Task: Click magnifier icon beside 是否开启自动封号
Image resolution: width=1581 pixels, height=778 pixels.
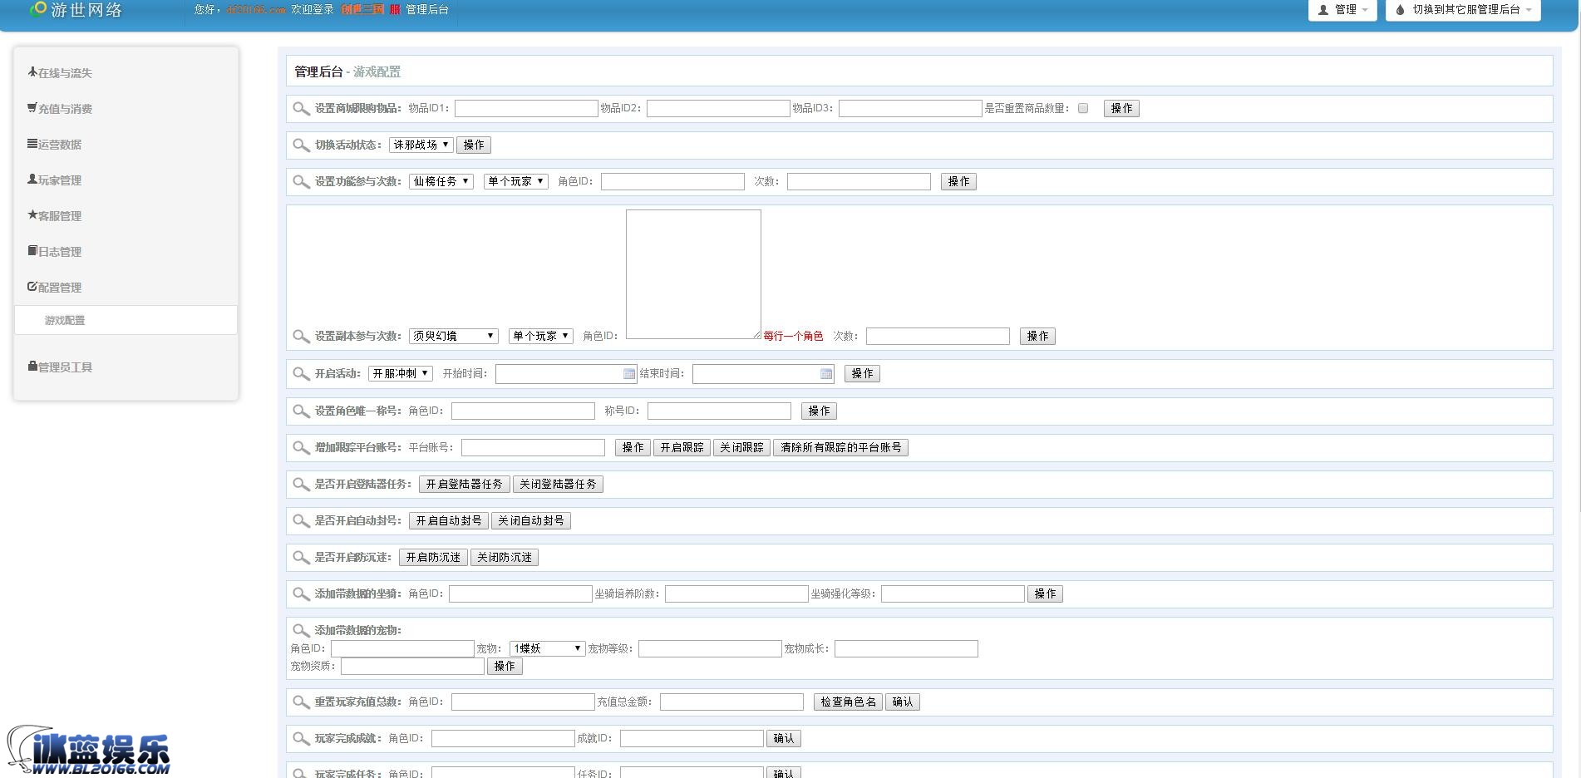Action: (301, 521)
